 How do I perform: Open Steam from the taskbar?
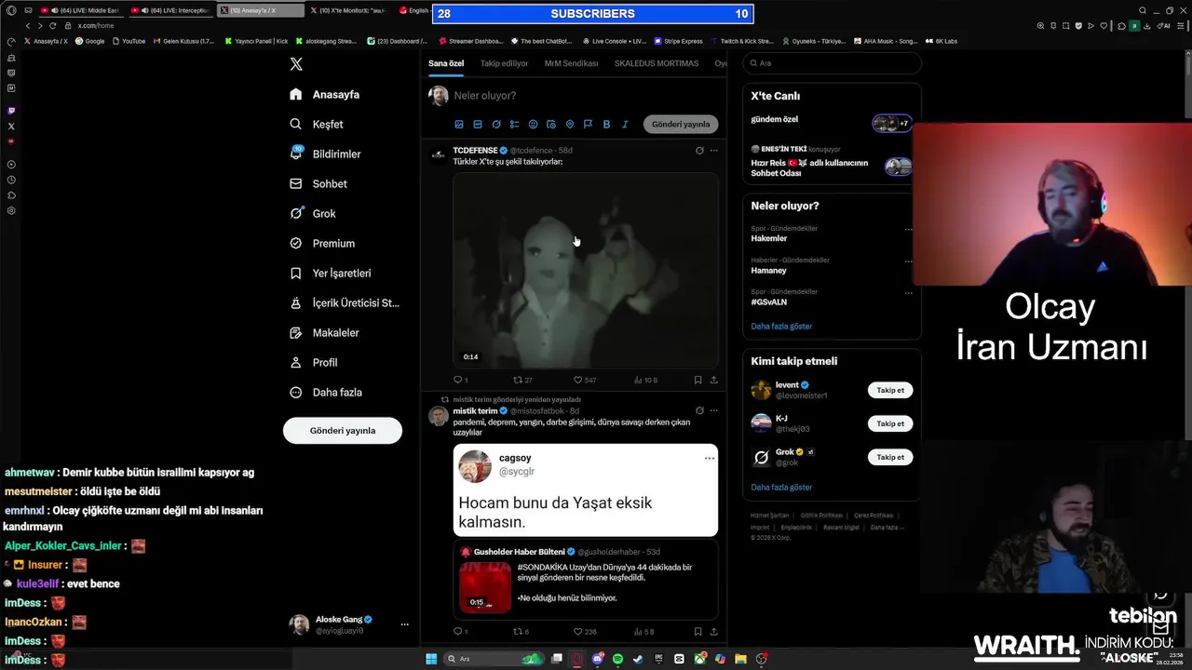[x=638, y=659]
